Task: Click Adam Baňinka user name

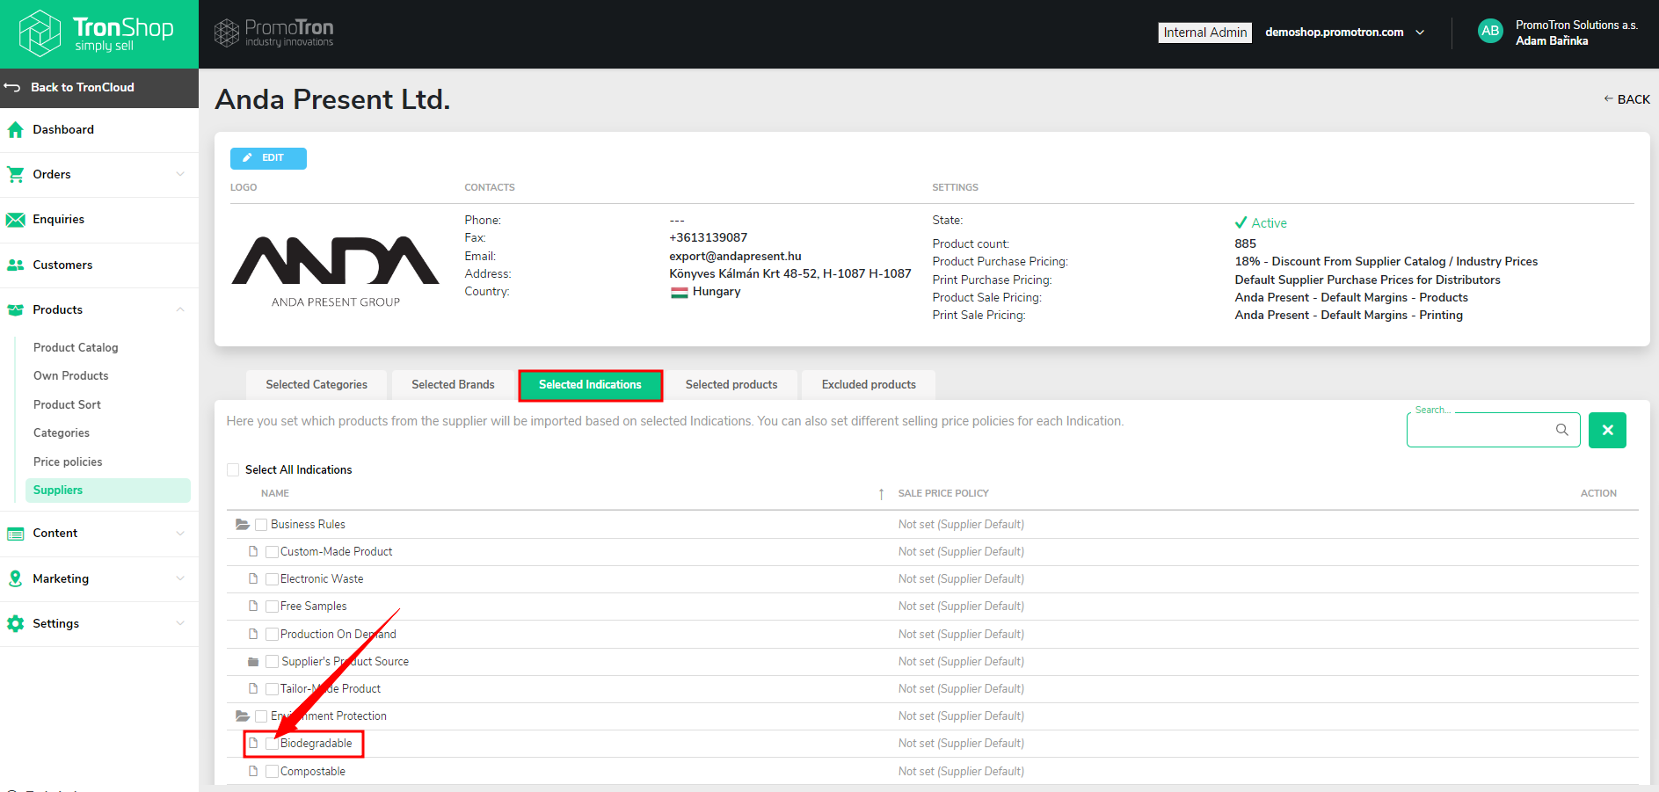Action: 1552,41
